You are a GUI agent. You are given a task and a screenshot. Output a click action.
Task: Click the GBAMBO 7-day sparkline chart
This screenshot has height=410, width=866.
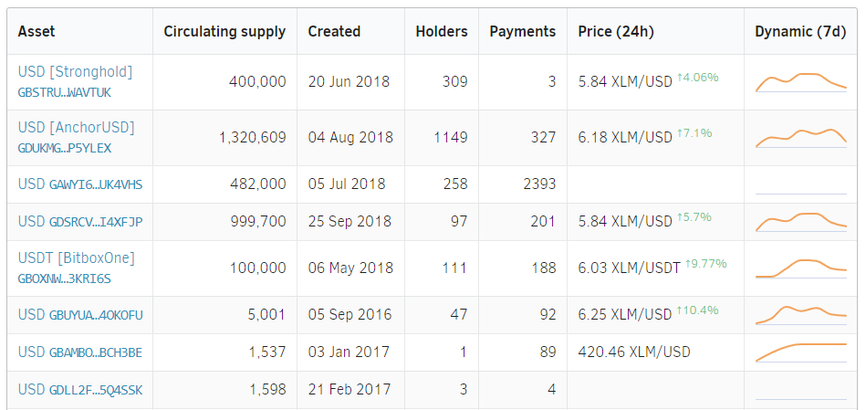[801, 352]
